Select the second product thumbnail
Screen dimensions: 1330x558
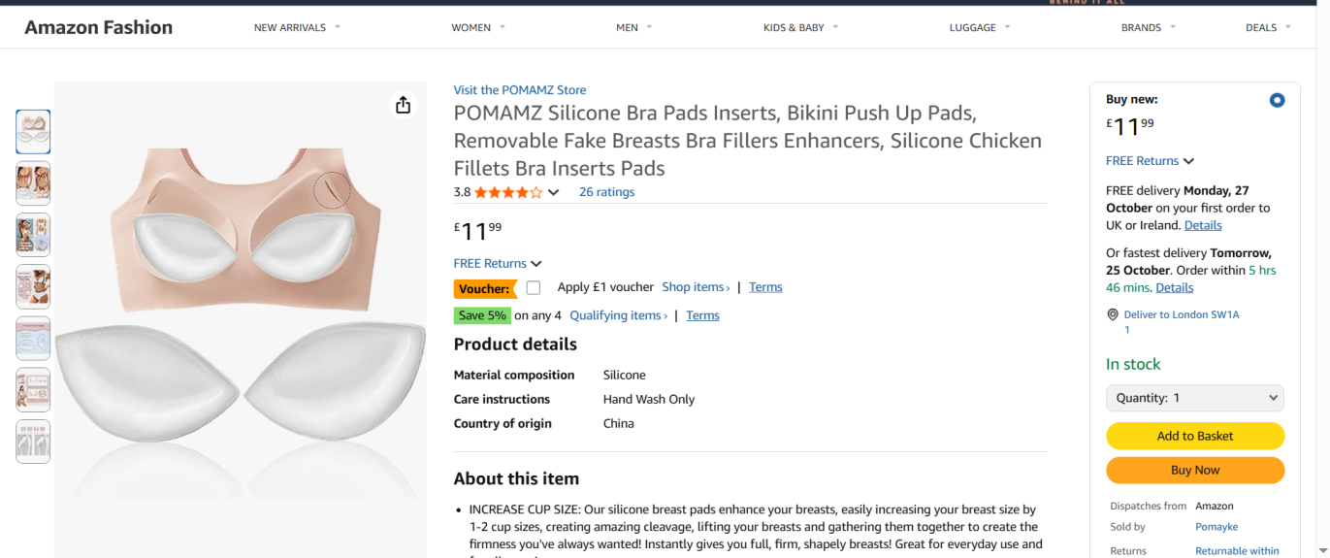[x=33, y=183]
